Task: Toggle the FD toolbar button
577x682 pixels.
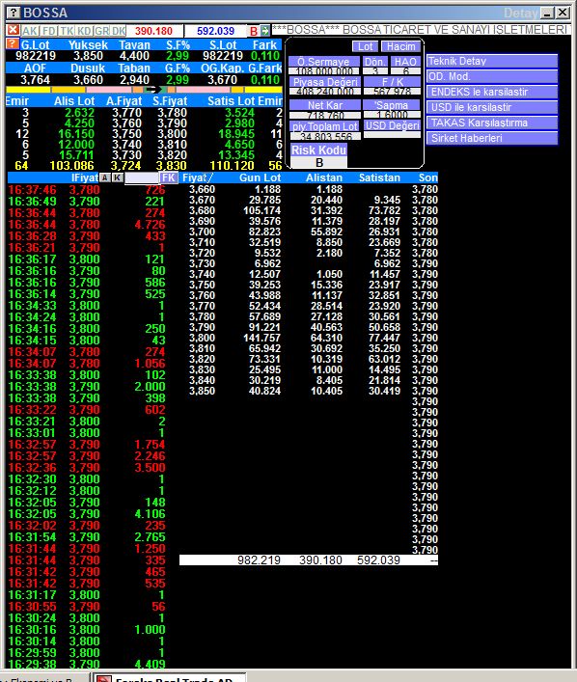Action: 49,31
